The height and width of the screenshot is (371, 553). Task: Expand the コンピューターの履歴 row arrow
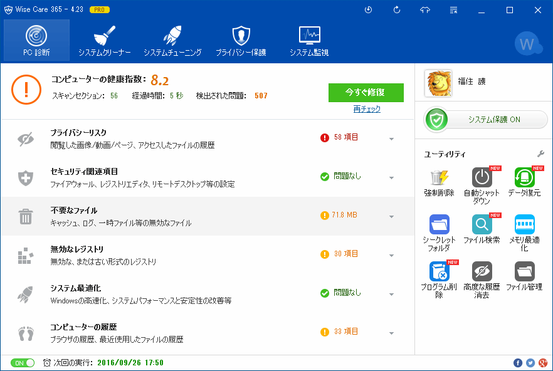(x=391, y=333)
